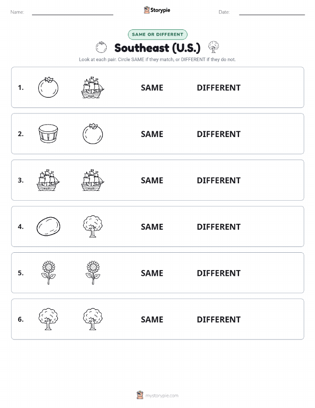The image size is (315, 408).
Task: Choose DIFFERENT for question 1
Action: point(219,88)
